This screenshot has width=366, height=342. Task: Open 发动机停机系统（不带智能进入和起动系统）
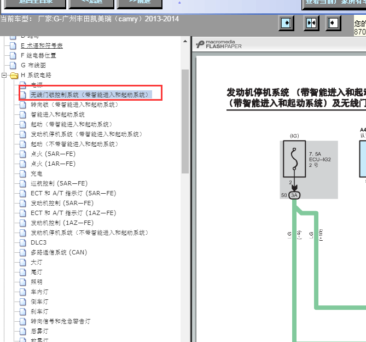[89, 233]
